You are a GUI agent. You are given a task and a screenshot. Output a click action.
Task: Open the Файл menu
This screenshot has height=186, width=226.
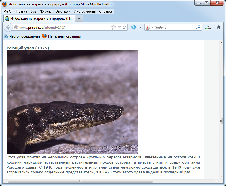[x=8, y=11]
